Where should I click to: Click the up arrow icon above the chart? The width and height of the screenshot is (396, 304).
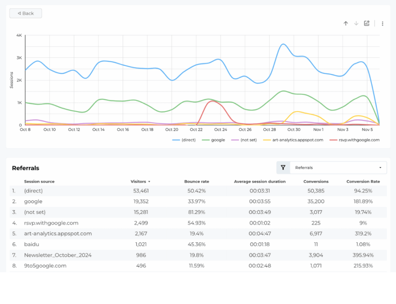coord(346,23)
